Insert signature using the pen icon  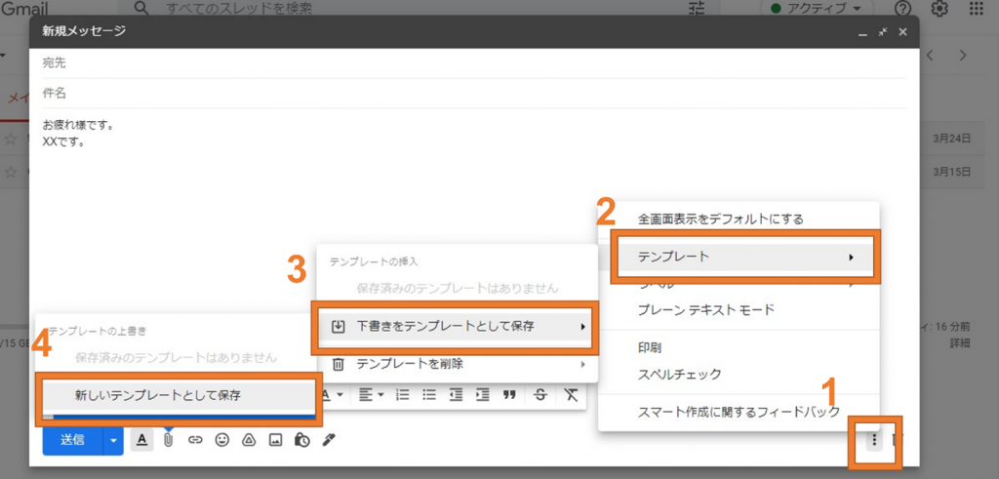(x=329, y=440)
